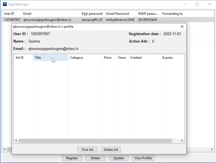
Task: Click Kijiji password cell kacqvsqfM_63
Action: tap(92, 20)
